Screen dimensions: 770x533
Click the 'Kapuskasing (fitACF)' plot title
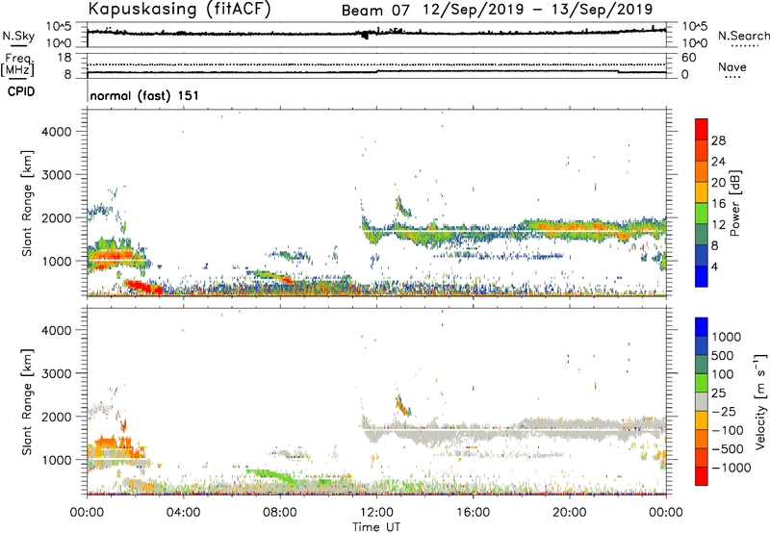click(179, 10)
